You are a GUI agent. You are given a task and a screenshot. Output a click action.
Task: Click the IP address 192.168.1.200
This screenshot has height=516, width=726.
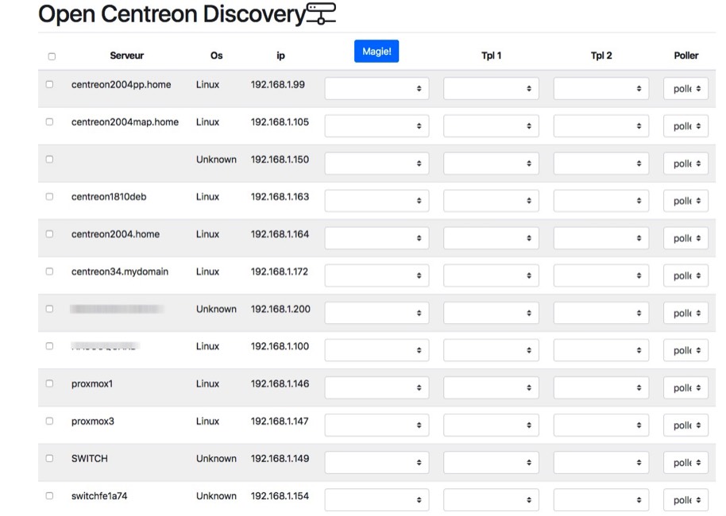click(x=280, y=309)
